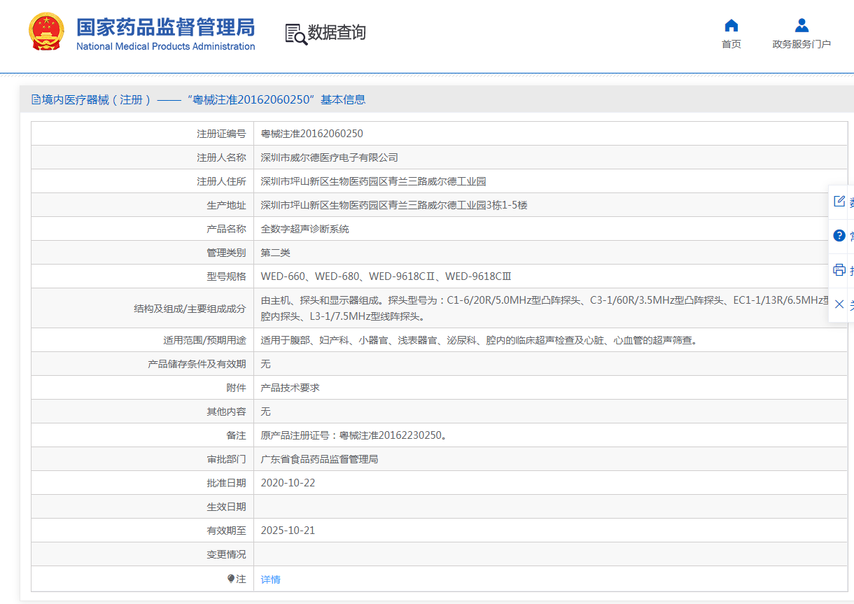This screenshot has height=604, width=854.
Task: Open the 数据查询 search icon
Action: 295,34
